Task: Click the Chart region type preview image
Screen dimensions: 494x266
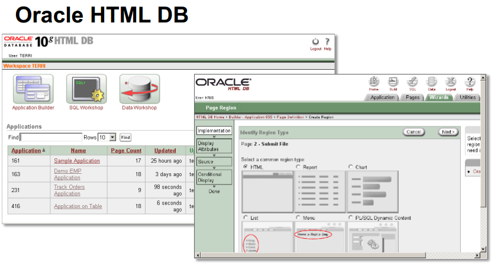Action: (373, 192)
